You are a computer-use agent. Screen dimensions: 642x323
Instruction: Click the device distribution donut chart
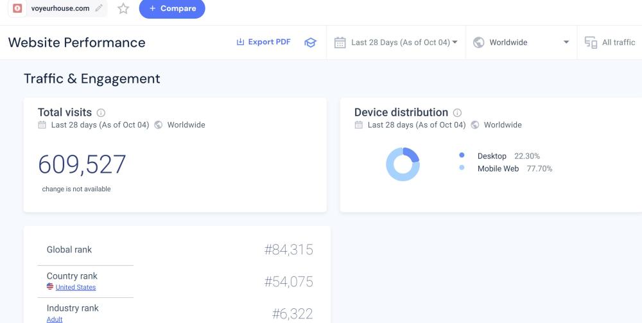click(x=403, y=164)
